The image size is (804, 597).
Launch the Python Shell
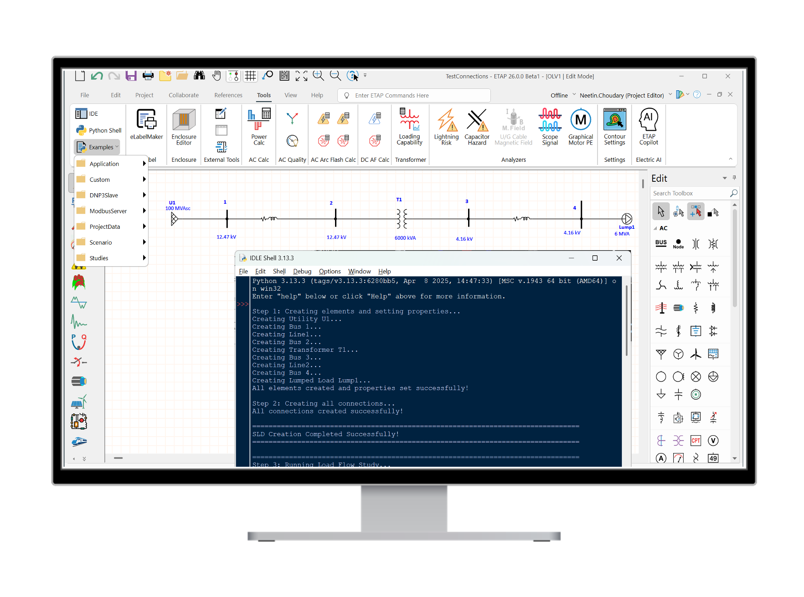pos(99,130)
